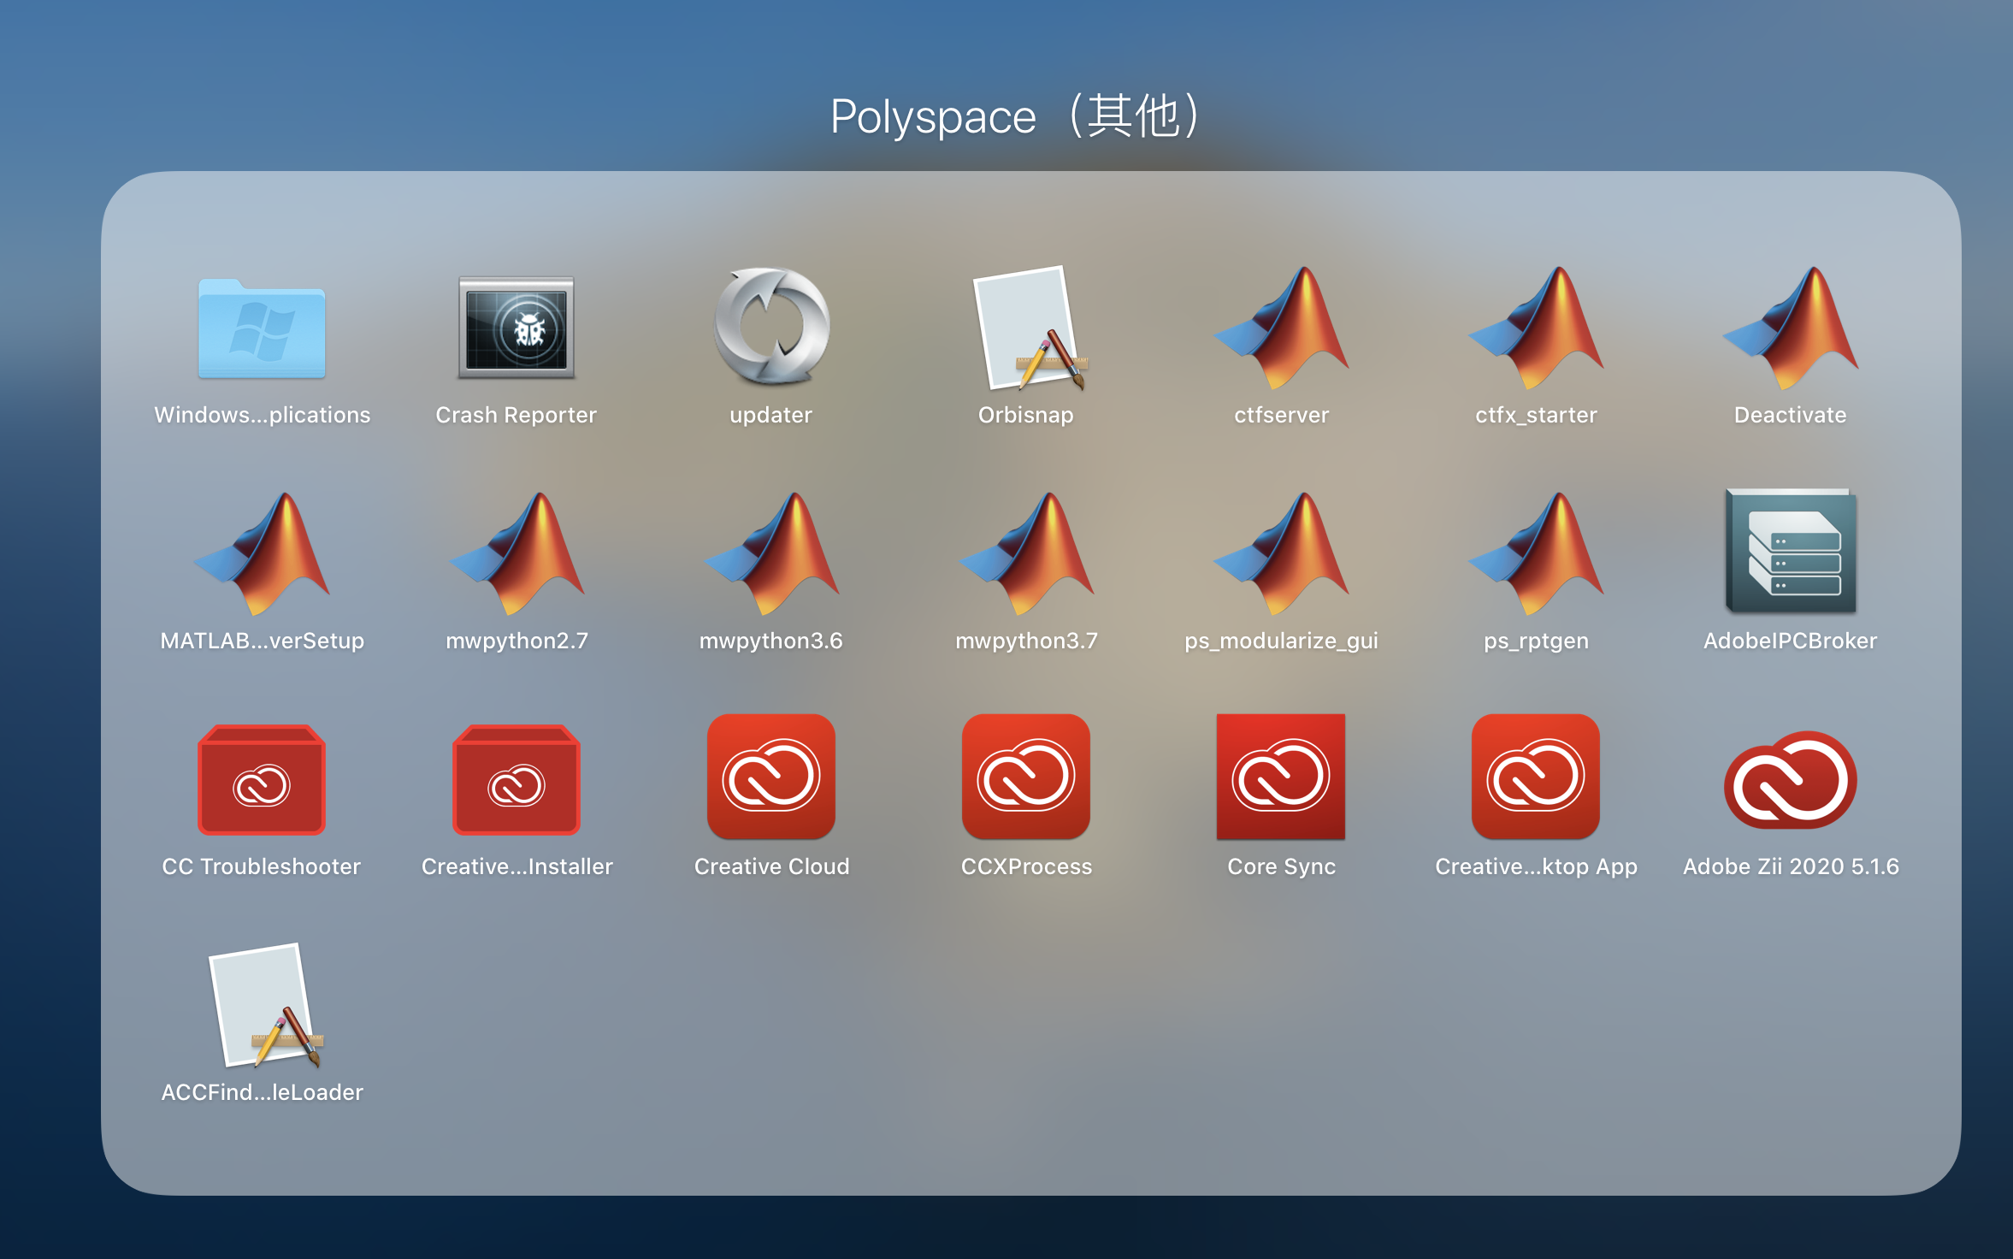Click the "Adobe Zii 2020 5.1.6" label
2013x1259 pixels.
click(x=1791, y=866)
